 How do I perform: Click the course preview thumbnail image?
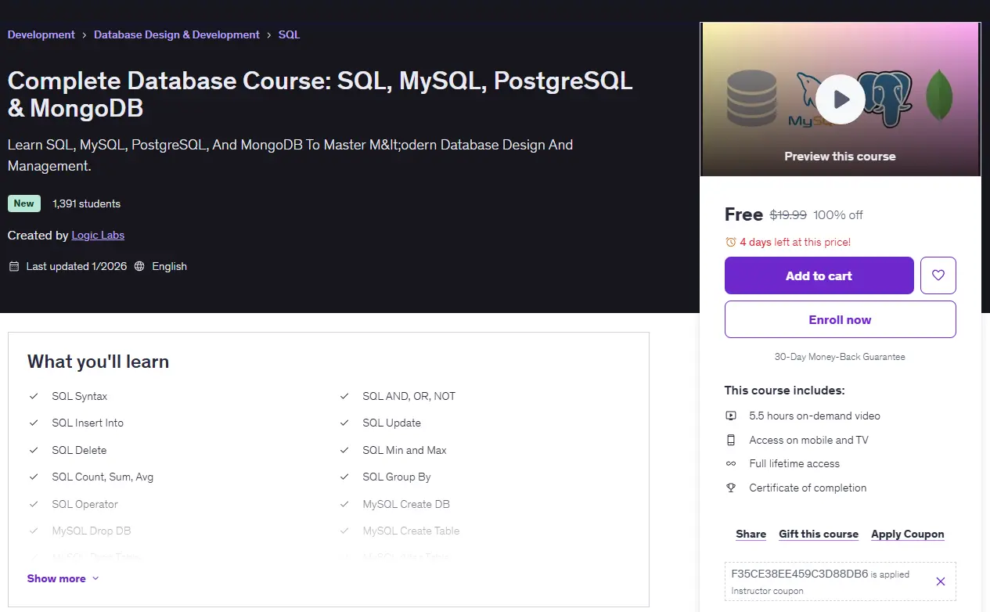(x=840, y=99)
